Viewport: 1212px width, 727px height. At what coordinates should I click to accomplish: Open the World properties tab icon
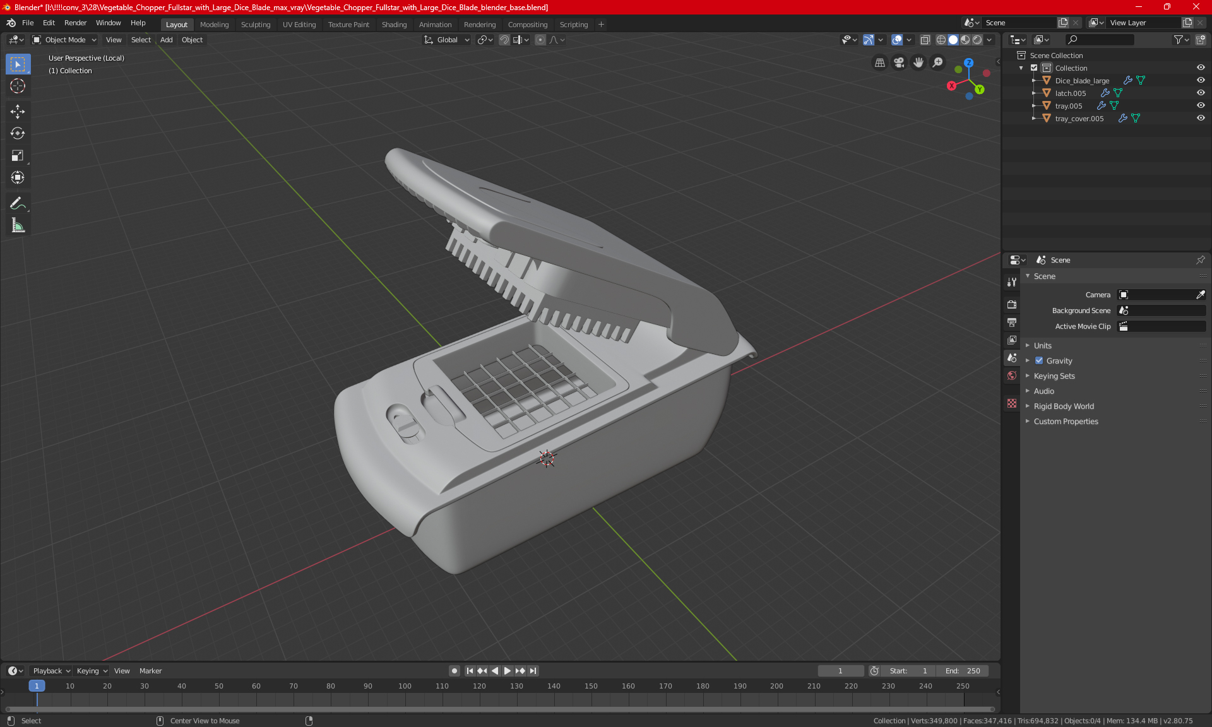pos(1012,375)
